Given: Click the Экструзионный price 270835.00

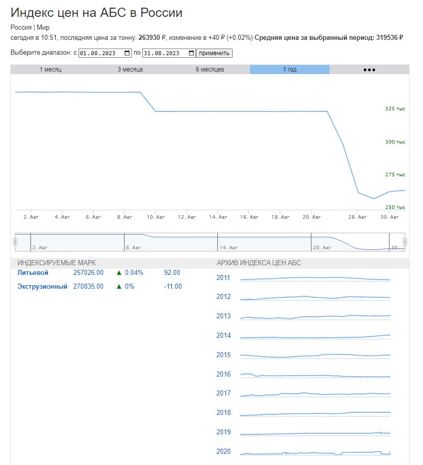Looking at the screenshot, I should point(88,287).
